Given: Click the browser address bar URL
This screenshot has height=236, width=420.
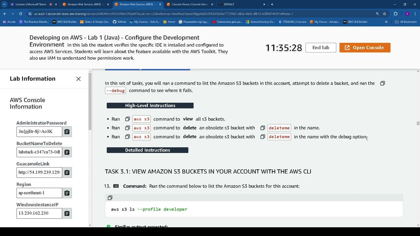Looking at the screenshot, I should pos(163,14).
